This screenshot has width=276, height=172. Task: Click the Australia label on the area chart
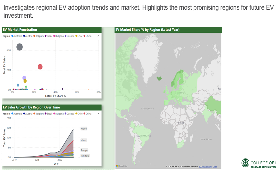(85, 156)
